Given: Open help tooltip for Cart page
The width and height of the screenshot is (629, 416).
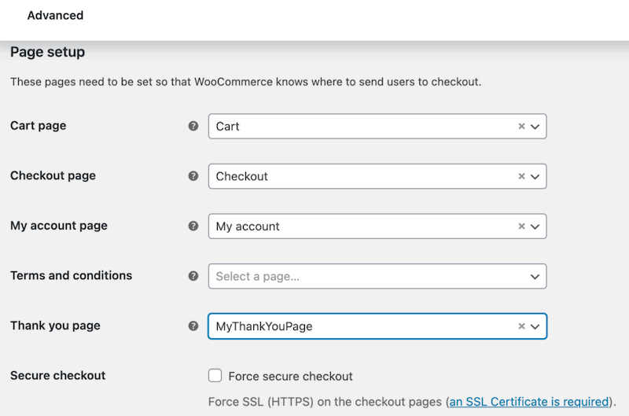Looking at the screenshot, I should click(x=193, y=126).
